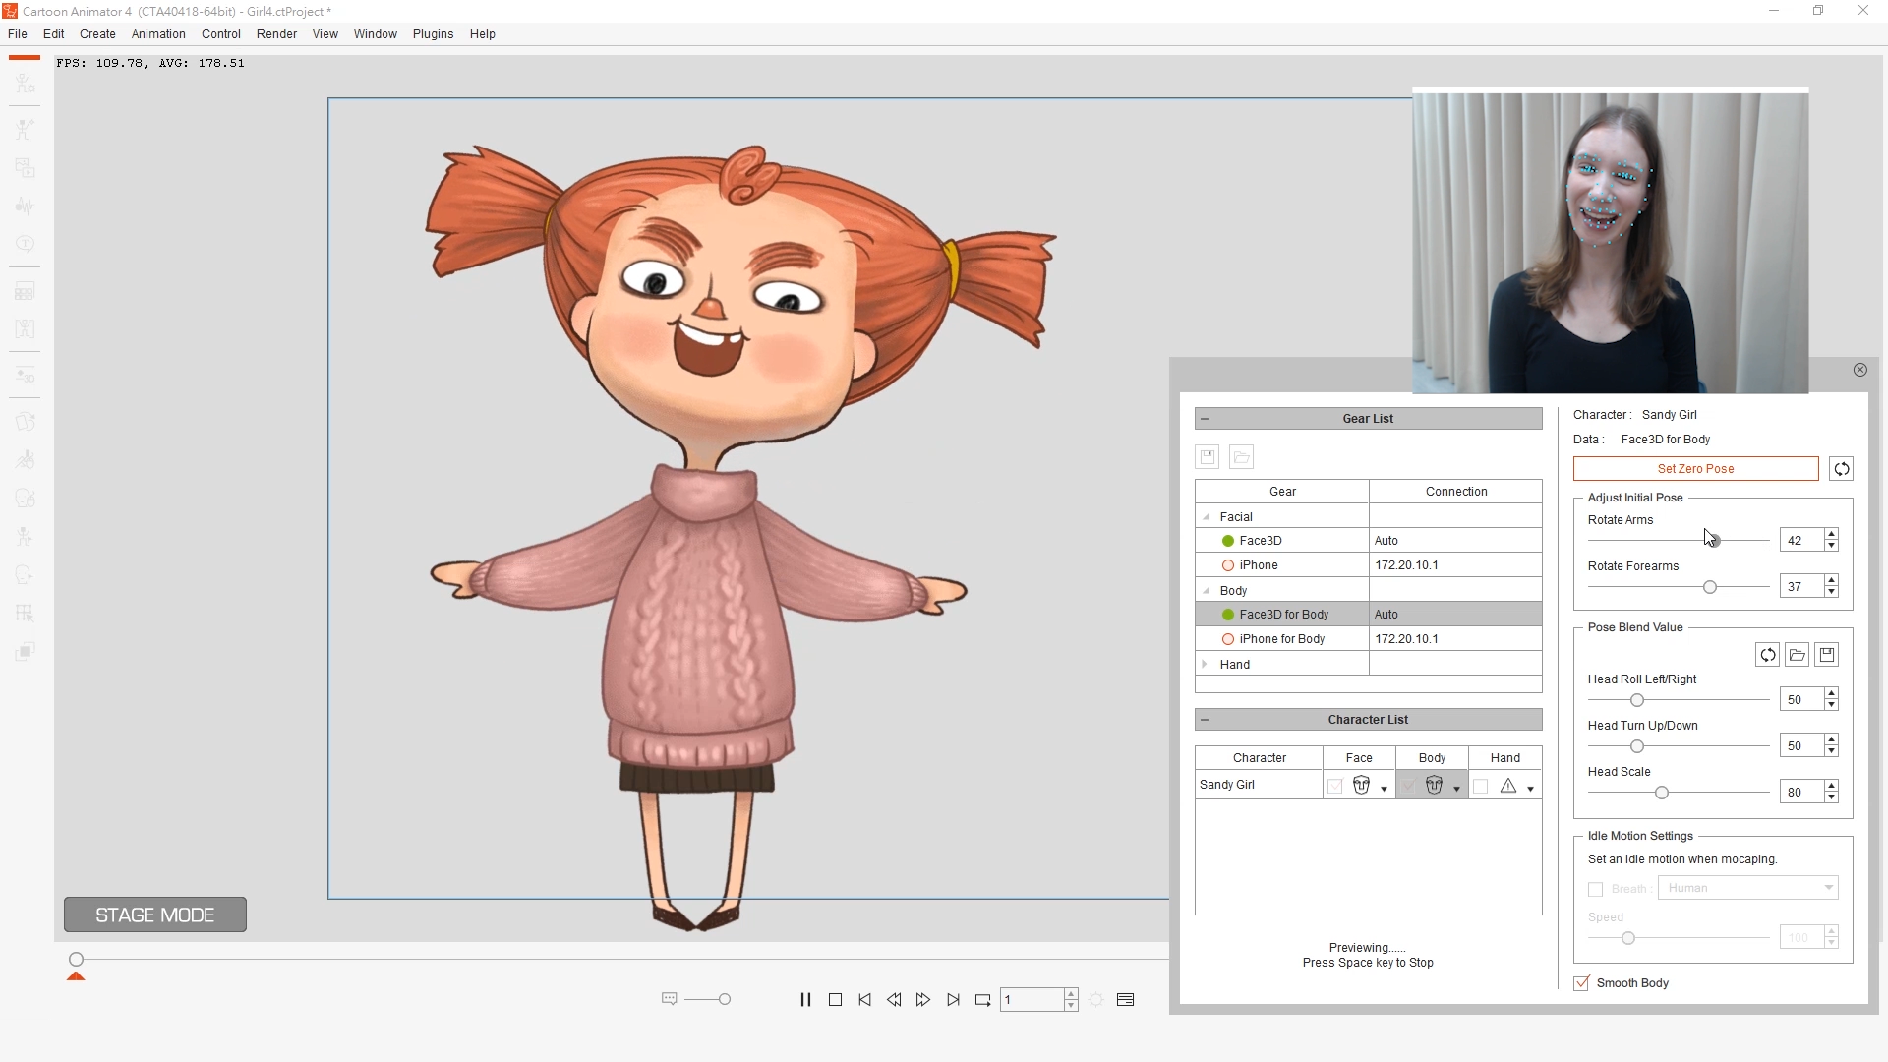Viewport: 1888px width, 1062px height.
Task: Click the Stop playback button
Action: click(x=835, y=1000)
